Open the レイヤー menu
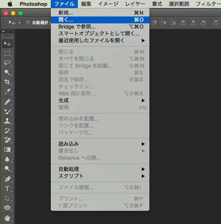 click(x=136, y=4)
